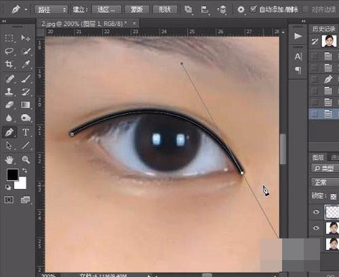This screenshot has height=277, width=339.
Task: Open path operations in options bar
Action: pos(188,9)
